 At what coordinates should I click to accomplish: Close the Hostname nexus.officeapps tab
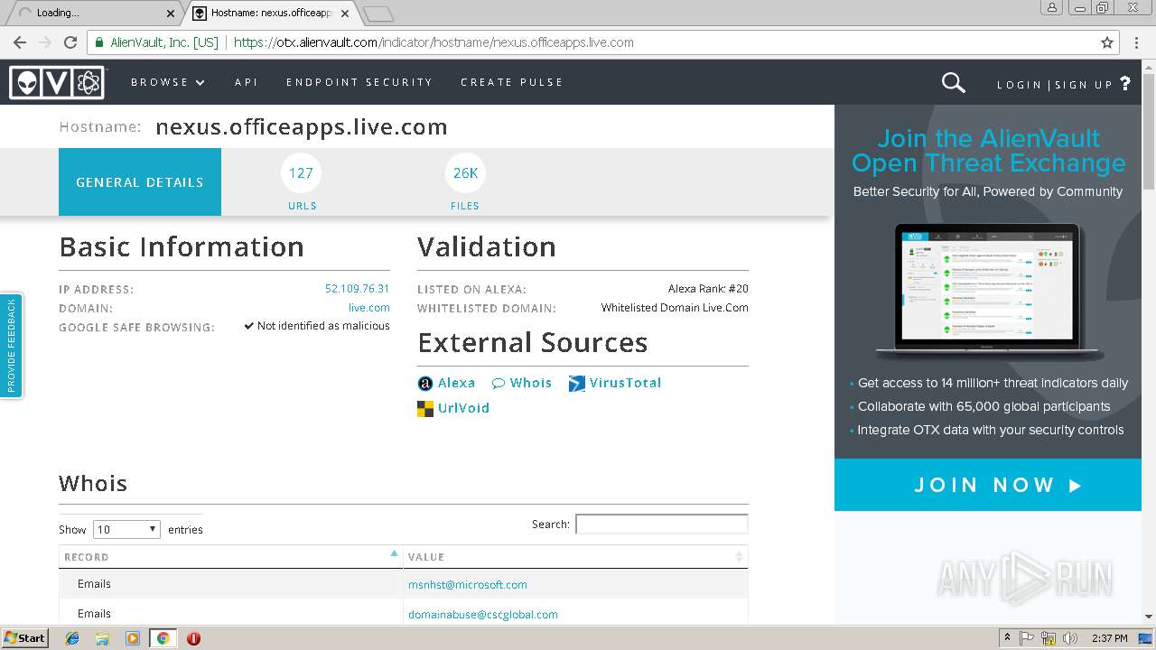click(x=345, y=13)
